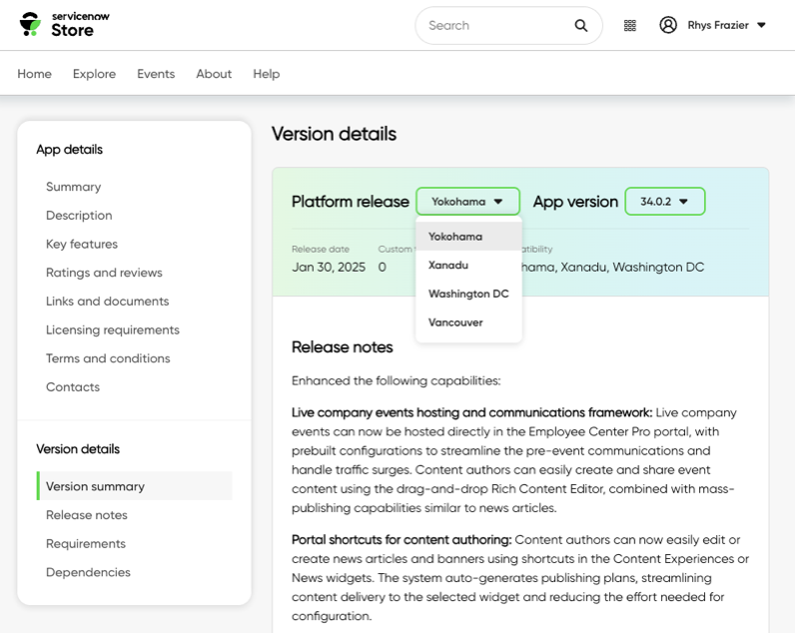Click the Rhys Frazier user name
Image resolution: width=795 pixels, height=633 pixels.
718,25
